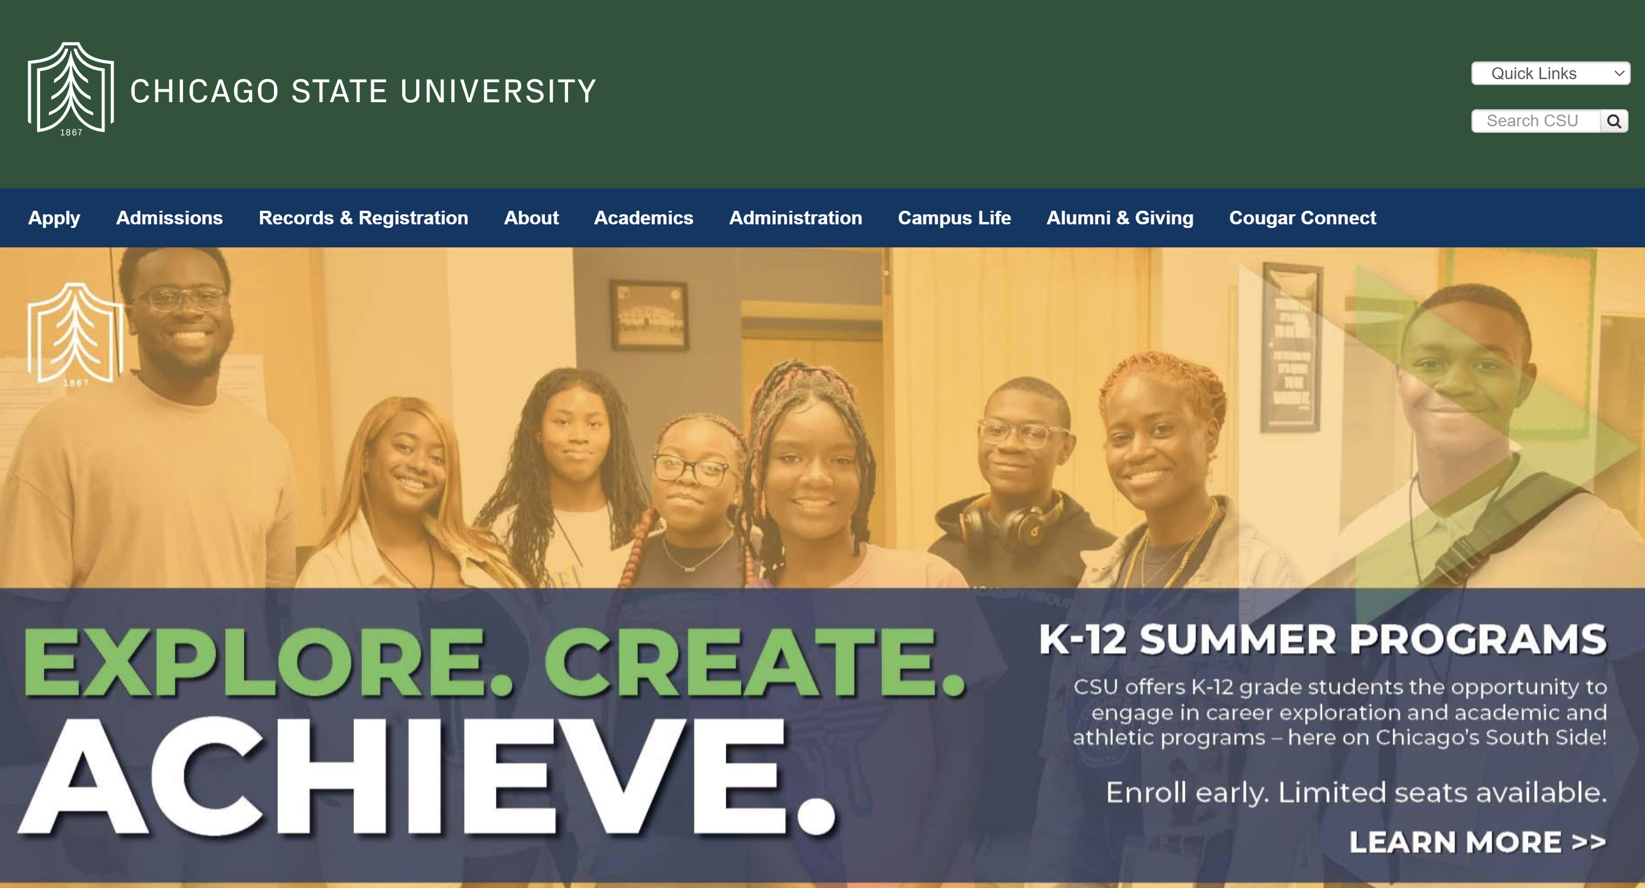Click the Cougar Connect link
The image size is (1645, 888).
click(x=1302, y=218)
